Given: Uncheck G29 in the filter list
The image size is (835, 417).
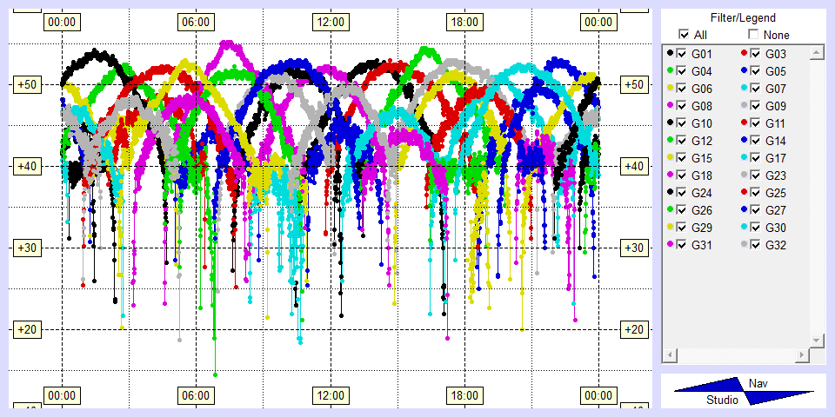Looking at the screenshot, I should (682, 228).
